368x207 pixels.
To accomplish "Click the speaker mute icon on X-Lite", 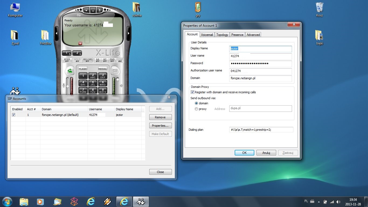I will click(121, 86).
